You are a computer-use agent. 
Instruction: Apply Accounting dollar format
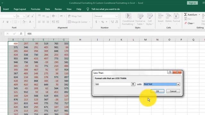pyautogui.click(x=96, y=22)
